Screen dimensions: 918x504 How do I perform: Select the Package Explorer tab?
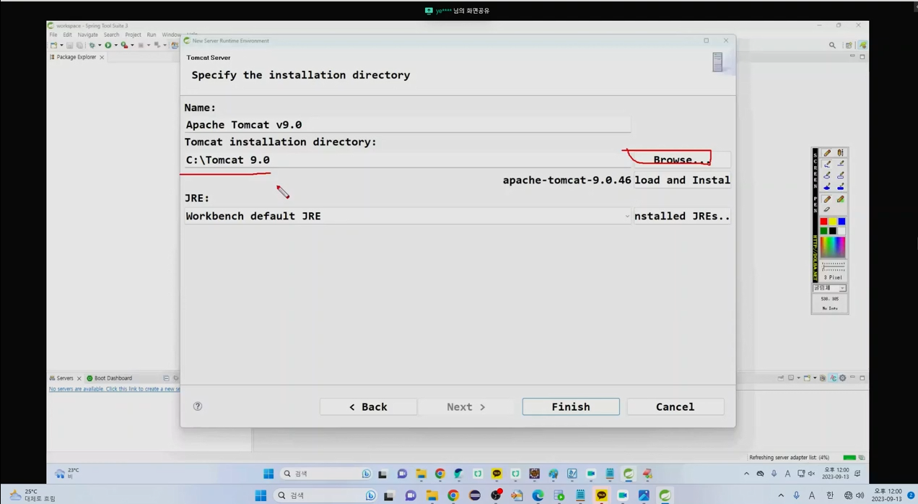pyautogui.click(x=76, y=57)
